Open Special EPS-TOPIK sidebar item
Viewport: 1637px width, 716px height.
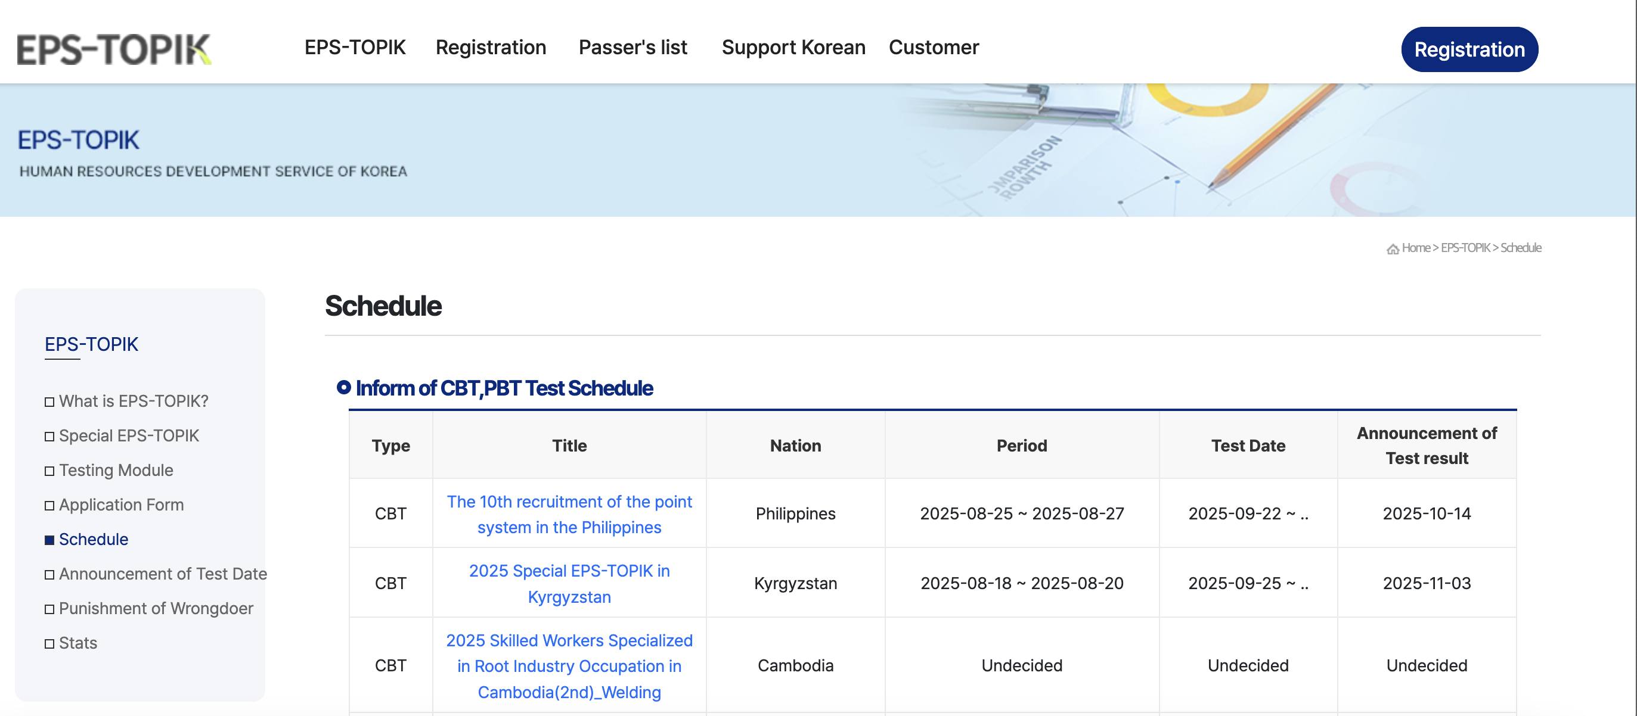129,435
